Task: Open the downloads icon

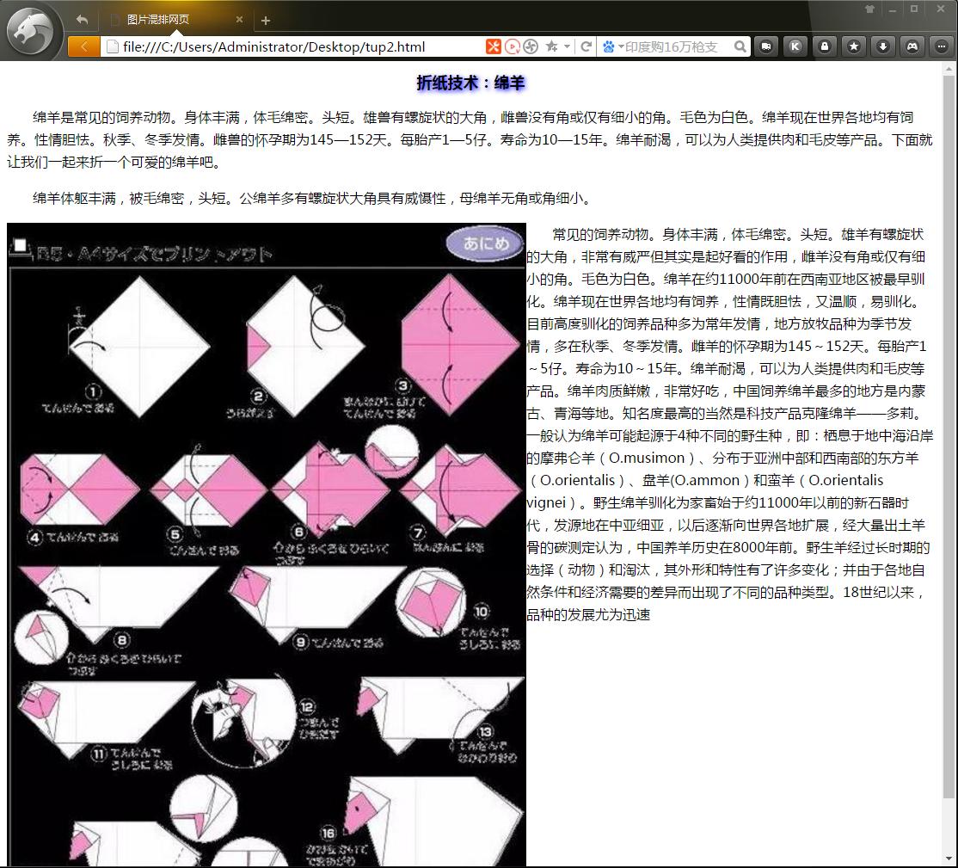Action: 883,46
